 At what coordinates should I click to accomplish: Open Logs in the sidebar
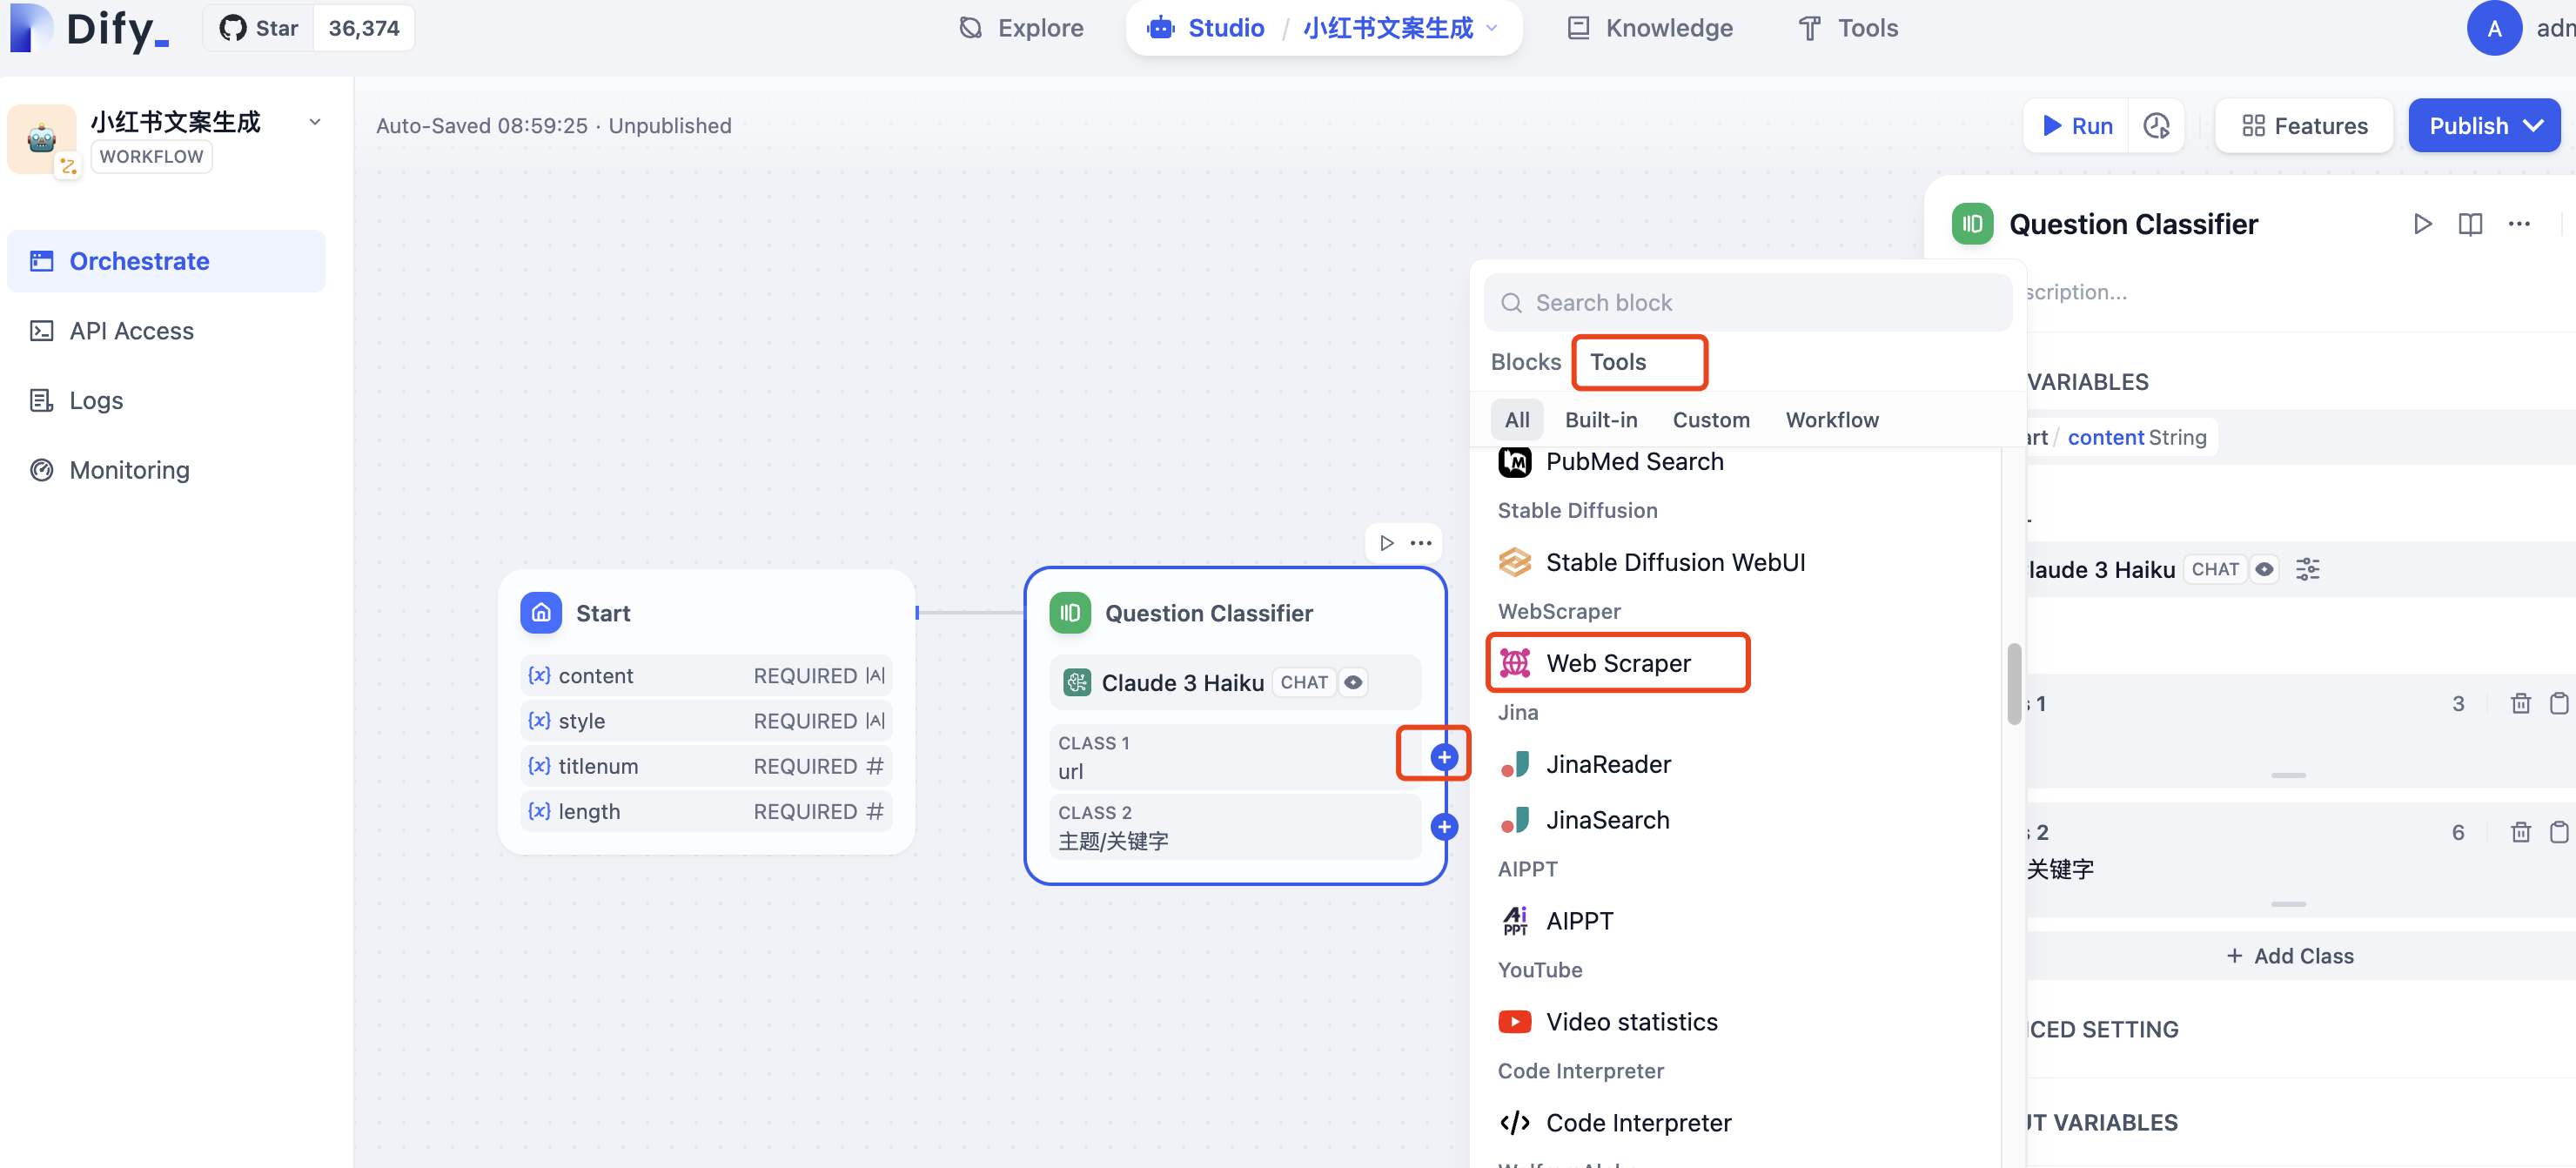pos(166,401)
